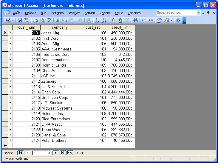Click the Undo arrow icon
Image resolution: width=218 pixels, height=163 pixels.
(80, 20)
